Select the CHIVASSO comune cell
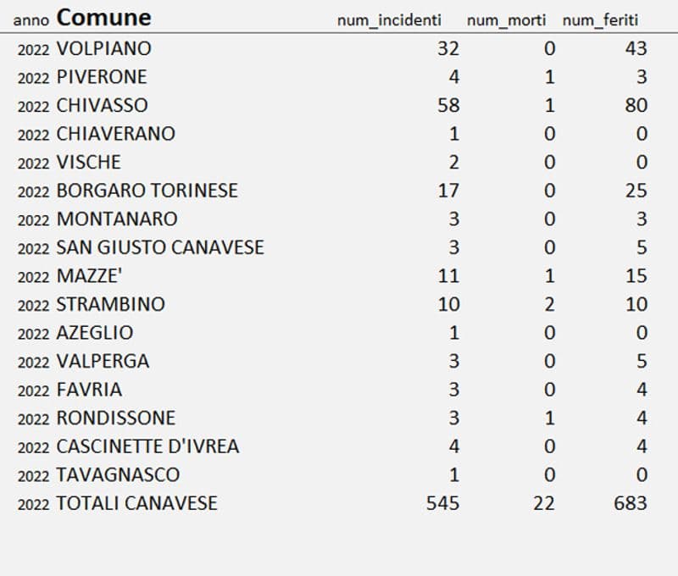The width and height of the screenshot is (678, 576). point(102,105)
